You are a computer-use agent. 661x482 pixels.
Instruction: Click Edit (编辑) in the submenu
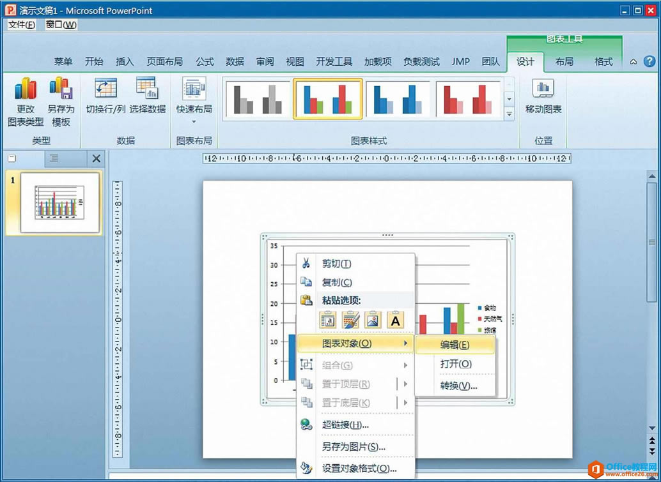click(455, 345)
